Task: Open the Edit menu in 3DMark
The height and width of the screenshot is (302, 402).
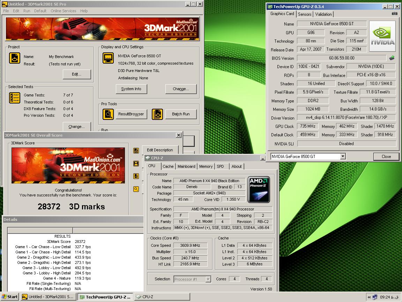Action: (x=16, y=11)
